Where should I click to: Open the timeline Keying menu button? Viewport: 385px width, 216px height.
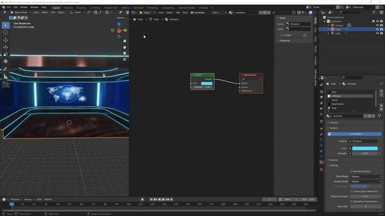pos(29,199)
